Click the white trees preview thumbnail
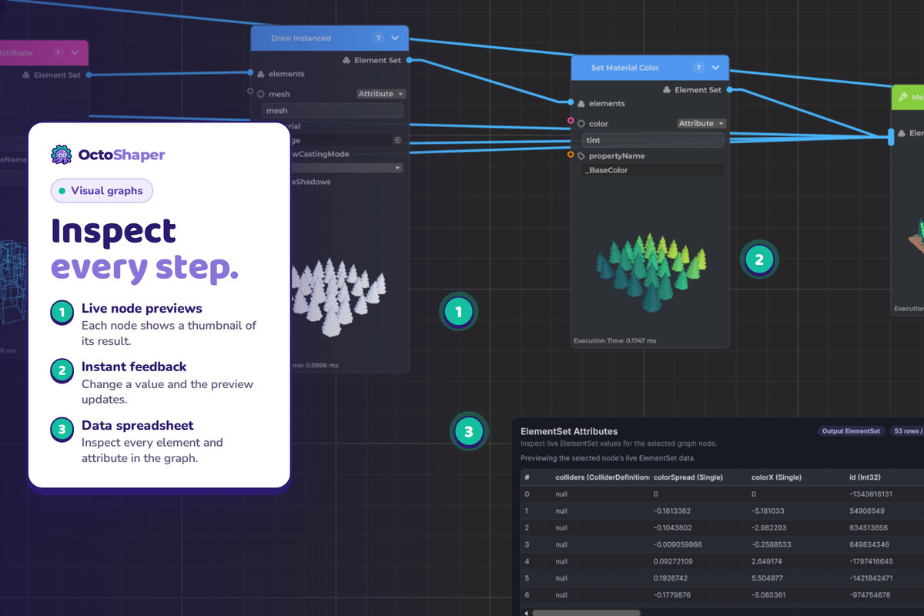Viewport: 924px width, 616px height. 339,296
